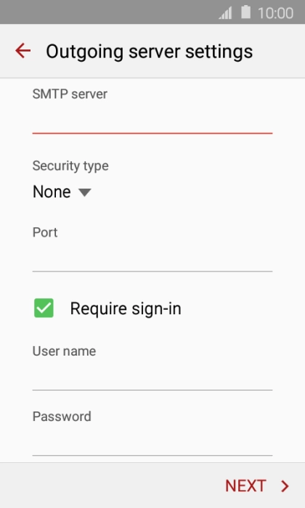Tap the 10:00 clock in status bar
Viewport: 305px width, 508px height.
click(275, 13)
